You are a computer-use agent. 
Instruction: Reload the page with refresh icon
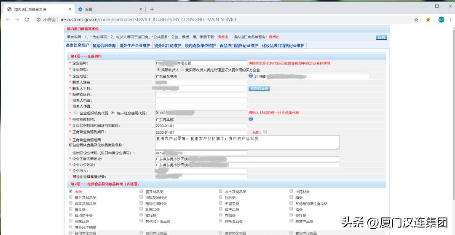27,19
